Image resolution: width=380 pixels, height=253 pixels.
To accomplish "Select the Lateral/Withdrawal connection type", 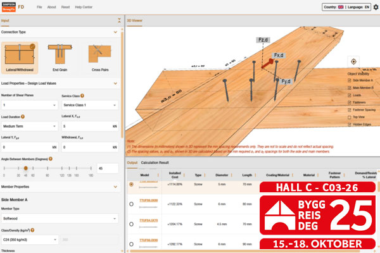I will (21, 58).
